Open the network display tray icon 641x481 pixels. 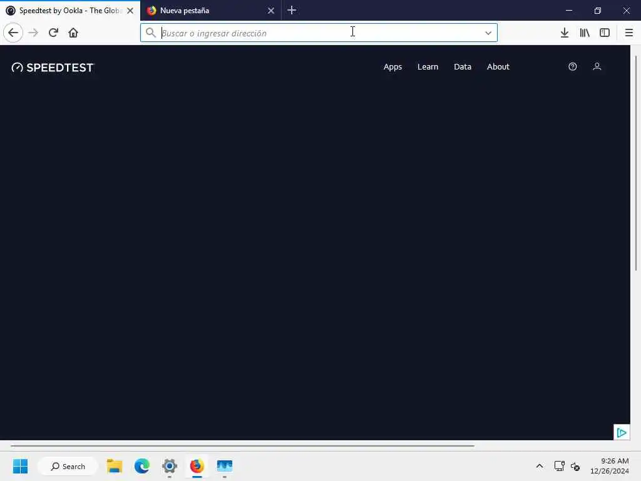click(559, 466)
